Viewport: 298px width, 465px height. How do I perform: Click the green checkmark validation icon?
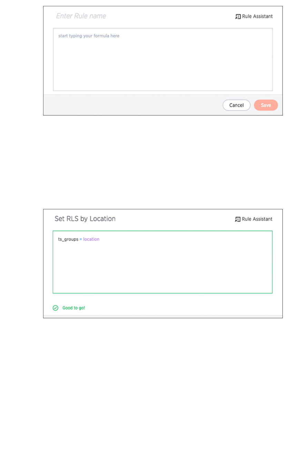55,308
